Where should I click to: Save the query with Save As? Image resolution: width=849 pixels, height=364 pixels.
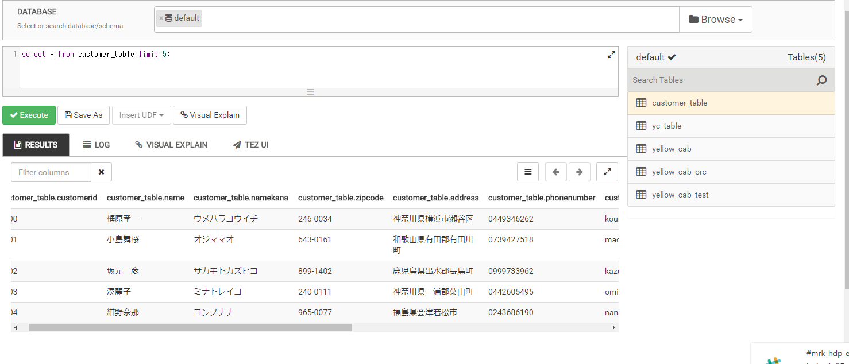[83, 115]
